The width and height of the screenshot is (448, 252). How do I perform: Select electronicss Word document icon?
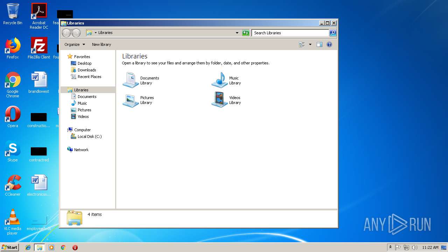click(x=39, y=185)
